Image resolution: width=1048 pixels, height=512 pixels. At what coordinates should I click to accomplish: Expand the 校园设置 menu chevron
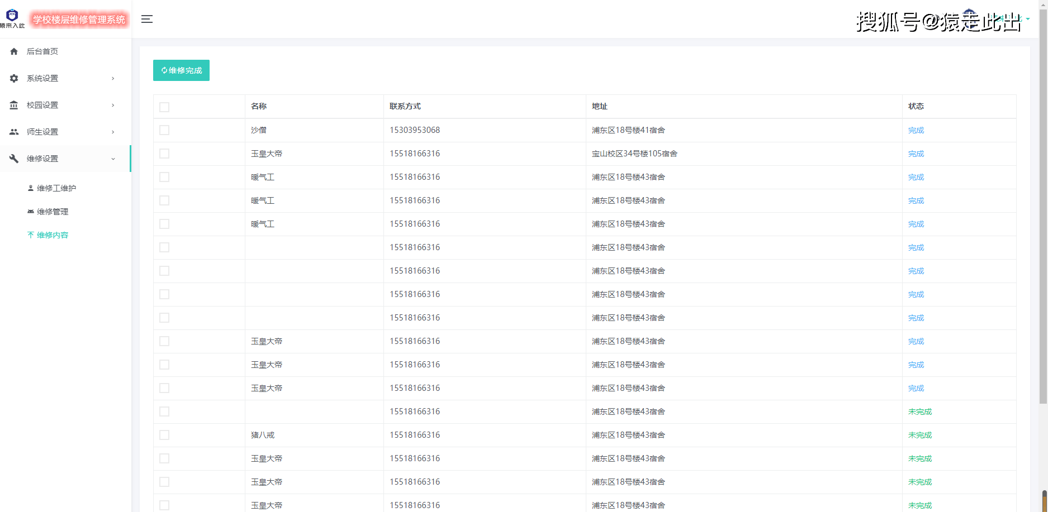(x=113, y=105)
